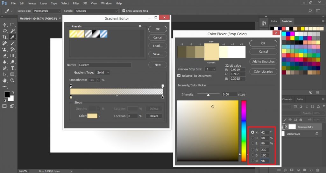The image size is (326, 173).
Task: Open the History panel icon
Action: [x=264, y=23]
